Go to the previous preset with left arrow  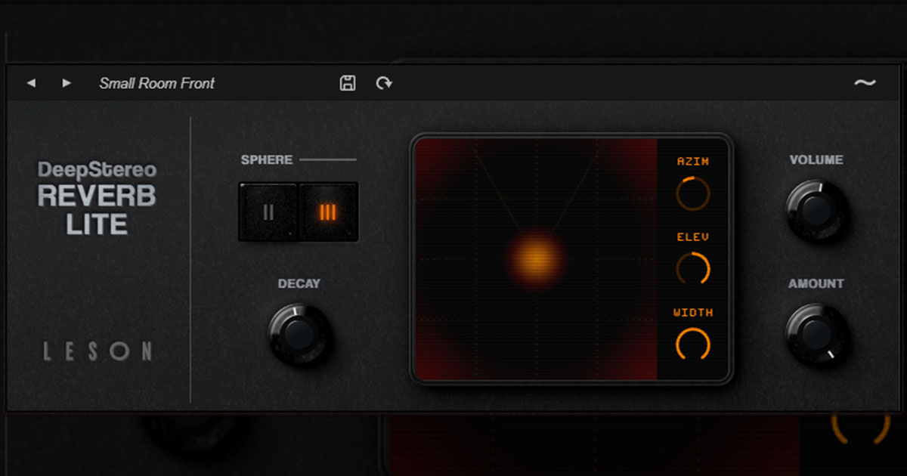(31, 83)
